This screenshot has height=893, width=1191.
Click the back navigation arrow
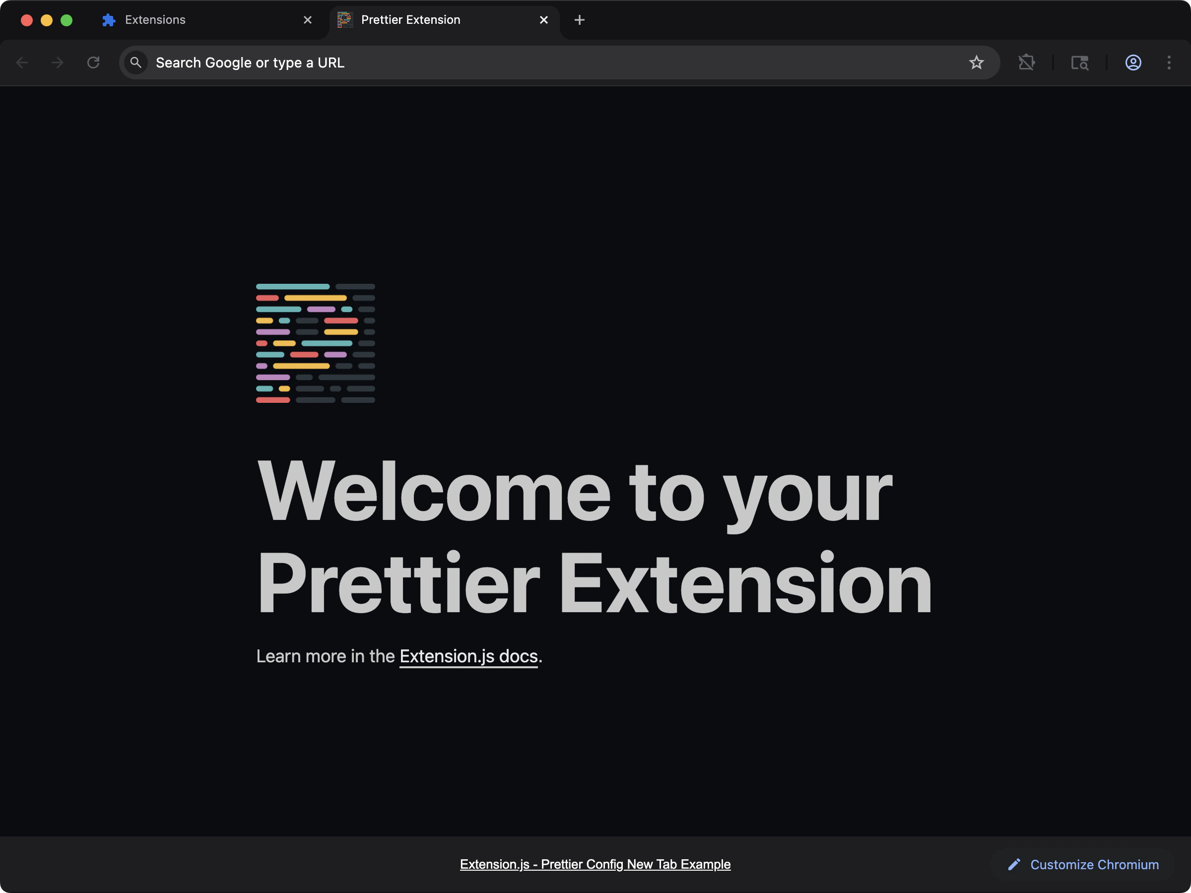click(23, 63)
